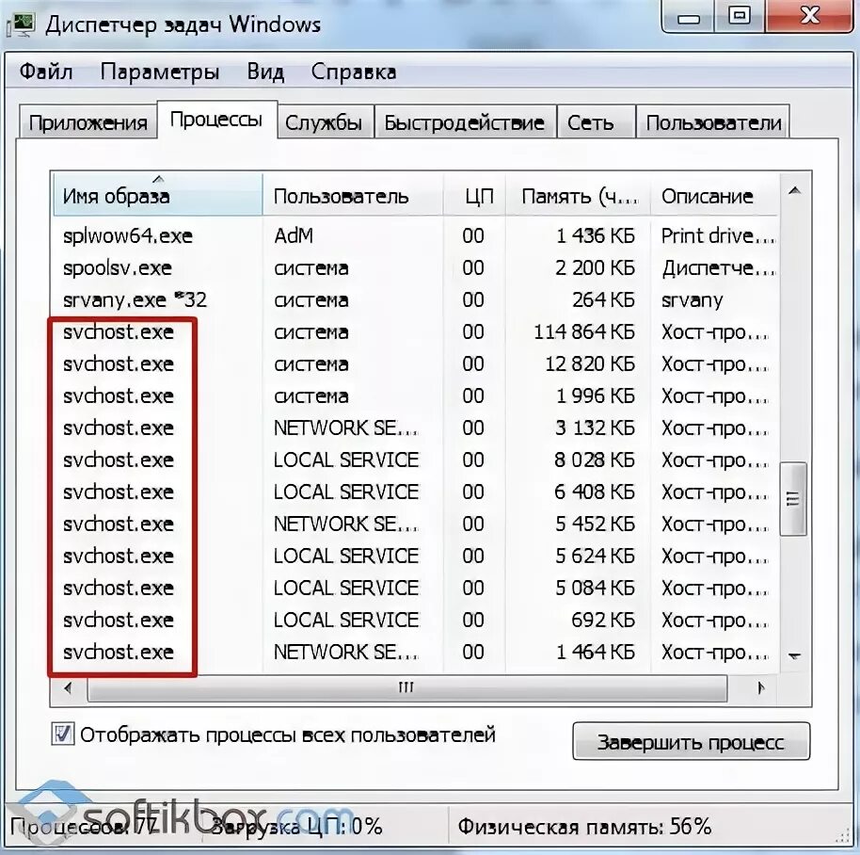
Task: Sort by Имя образа column header
Action: tap(158, 195)
